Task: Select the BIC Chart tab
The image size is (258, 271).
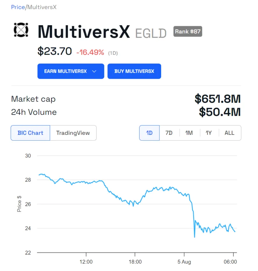Action: 30,133
